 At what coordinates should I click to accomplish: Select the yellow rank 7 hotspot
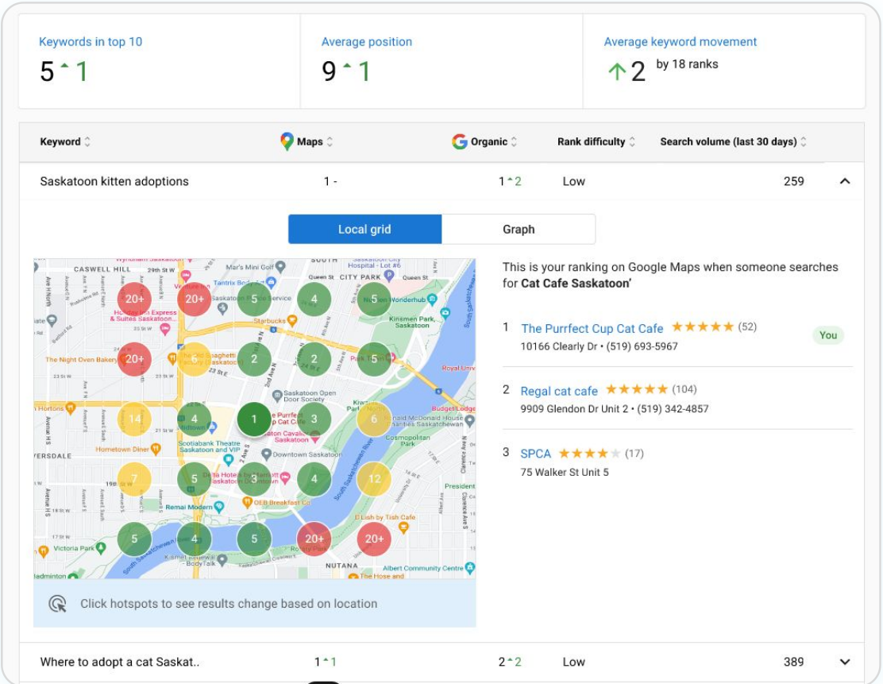coord(134,479)
